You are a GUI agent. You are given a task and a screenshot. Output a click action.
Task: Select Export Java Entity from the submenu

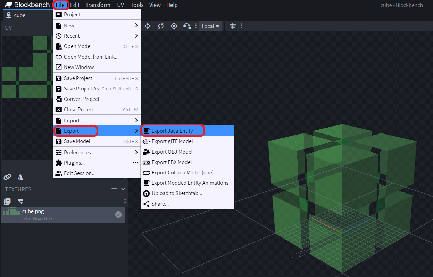pyautogui.click(x=173, y=131)
